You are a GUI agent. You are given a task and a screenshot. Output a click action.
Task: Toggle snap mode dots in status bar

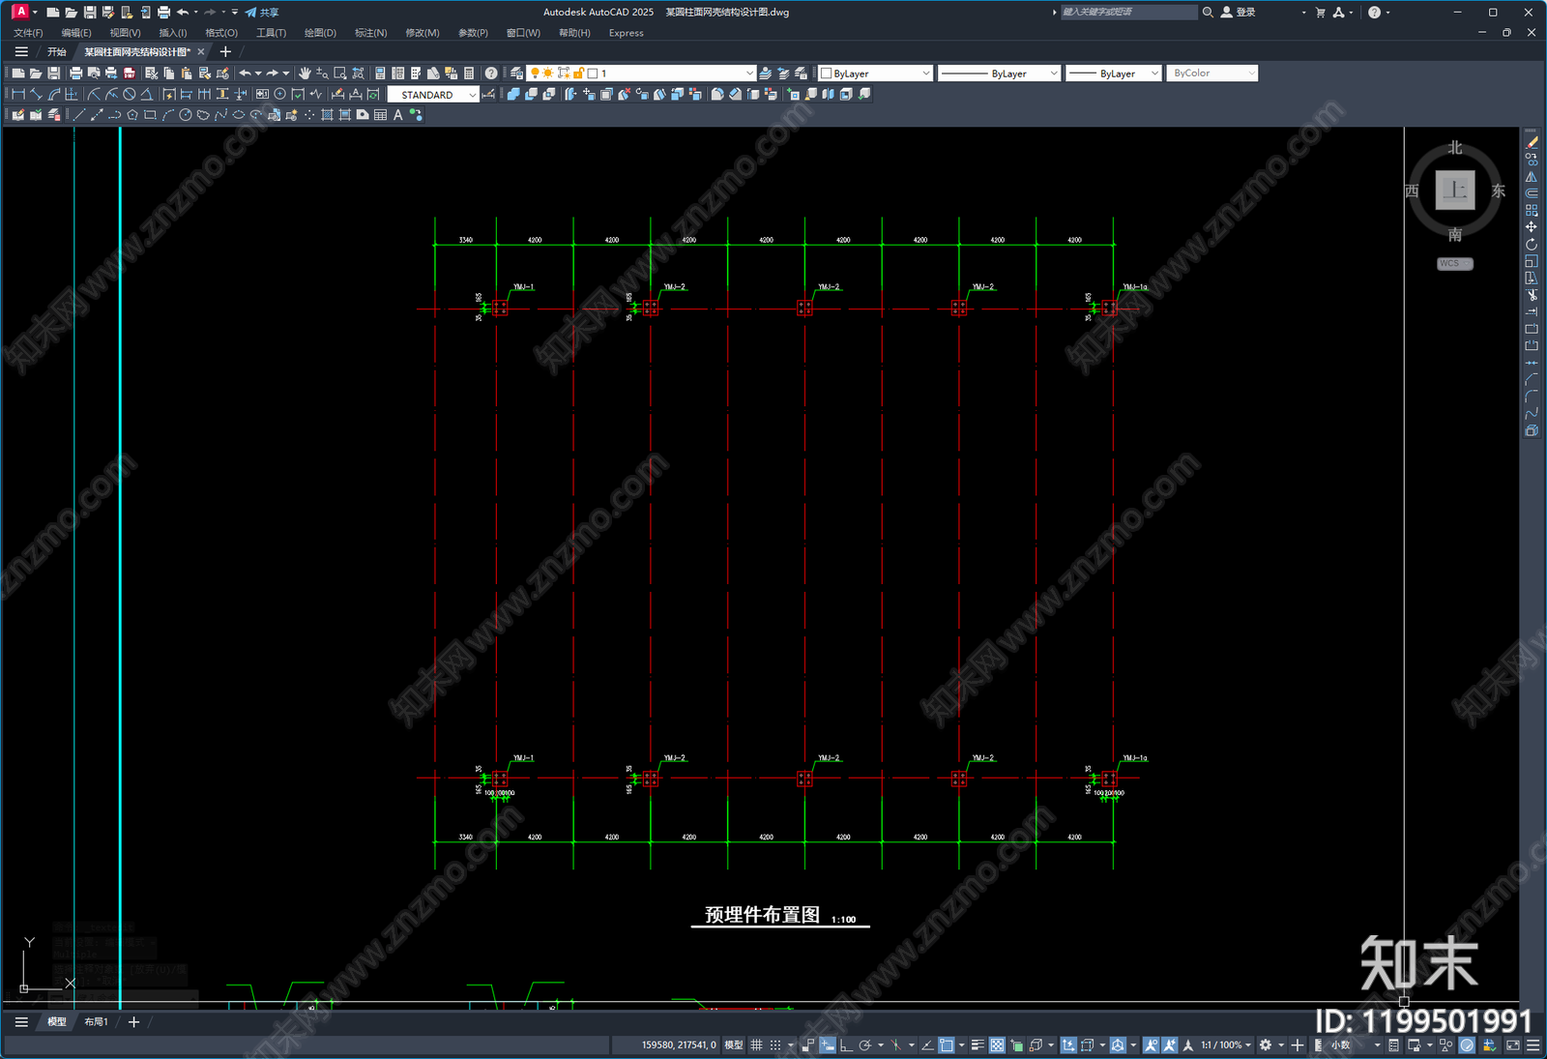point(774,1045)
